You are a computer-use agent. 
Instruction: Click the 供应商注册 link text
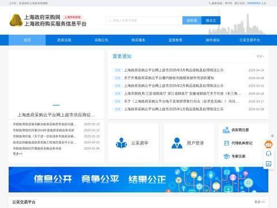pyautogui.click(x=240, y=130)
